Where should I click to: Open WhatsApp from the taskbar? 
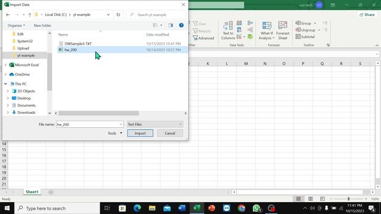pyautogui.click(x=257, y=208)
